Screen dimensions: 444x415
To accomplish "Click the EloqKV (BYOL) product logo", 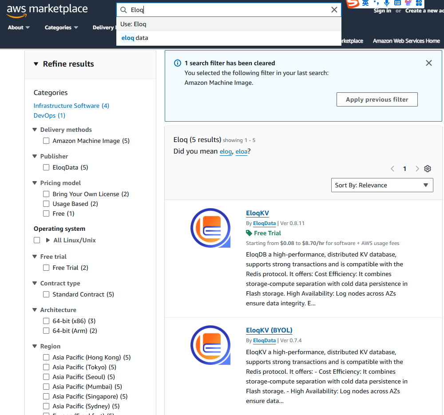I will (210, 345).
